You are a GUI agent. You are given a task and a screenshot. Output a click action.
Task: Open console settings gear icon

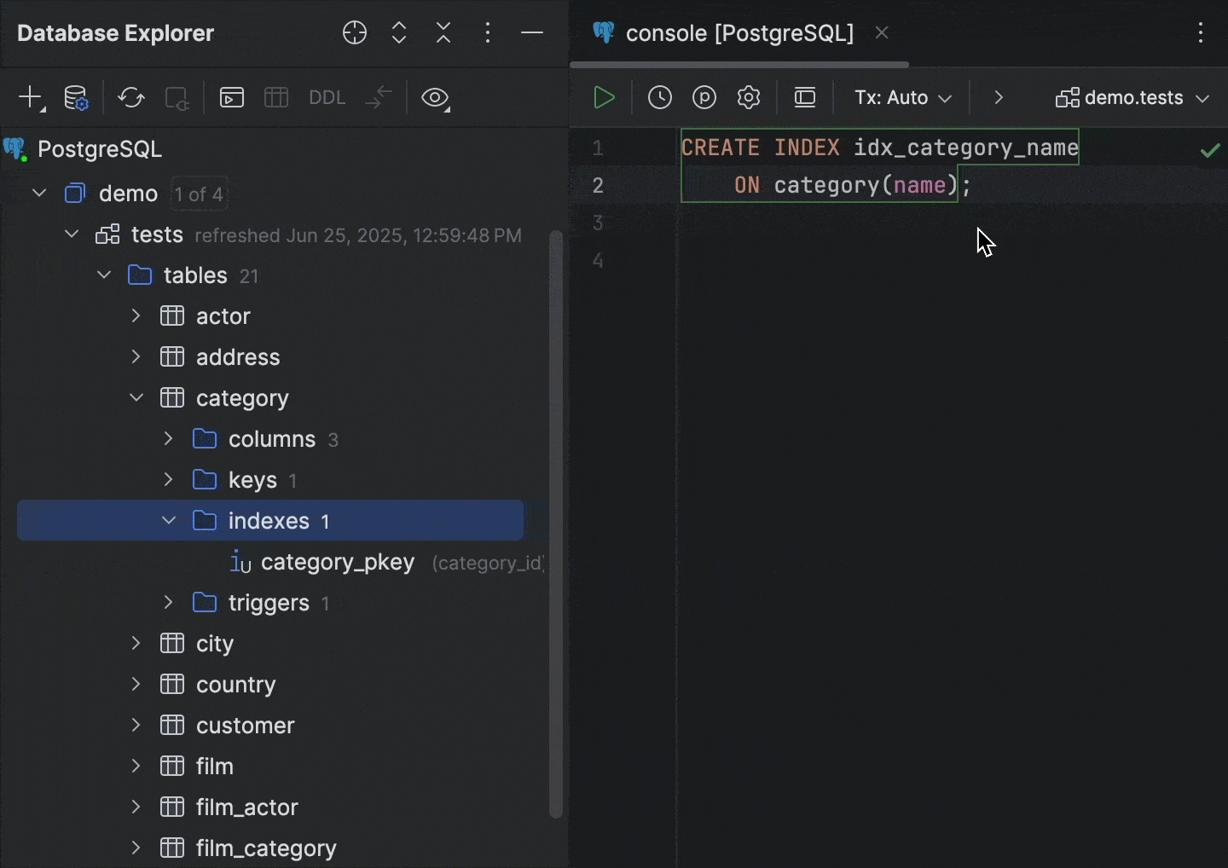click(x=749, y=98)
